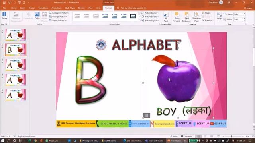The width and height of the screenshot is (255, 143).
Task: Click the Pause recording button
Action: tap(4, 16)
